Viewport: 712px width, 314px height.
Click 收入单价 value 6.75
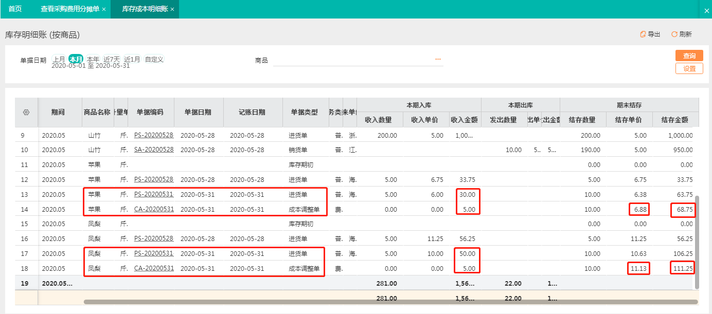click(436, 179)
